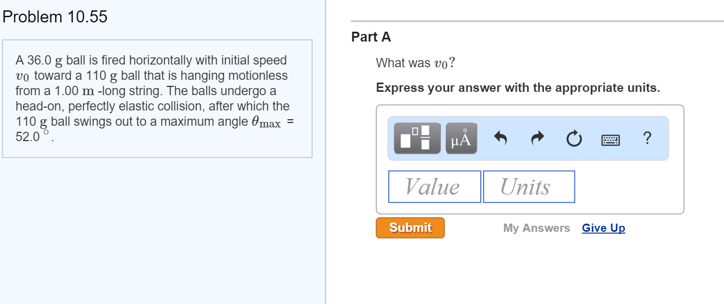Click the 'Express your answer' instruction text
The image size is (724, 304).
click(518, 88)
